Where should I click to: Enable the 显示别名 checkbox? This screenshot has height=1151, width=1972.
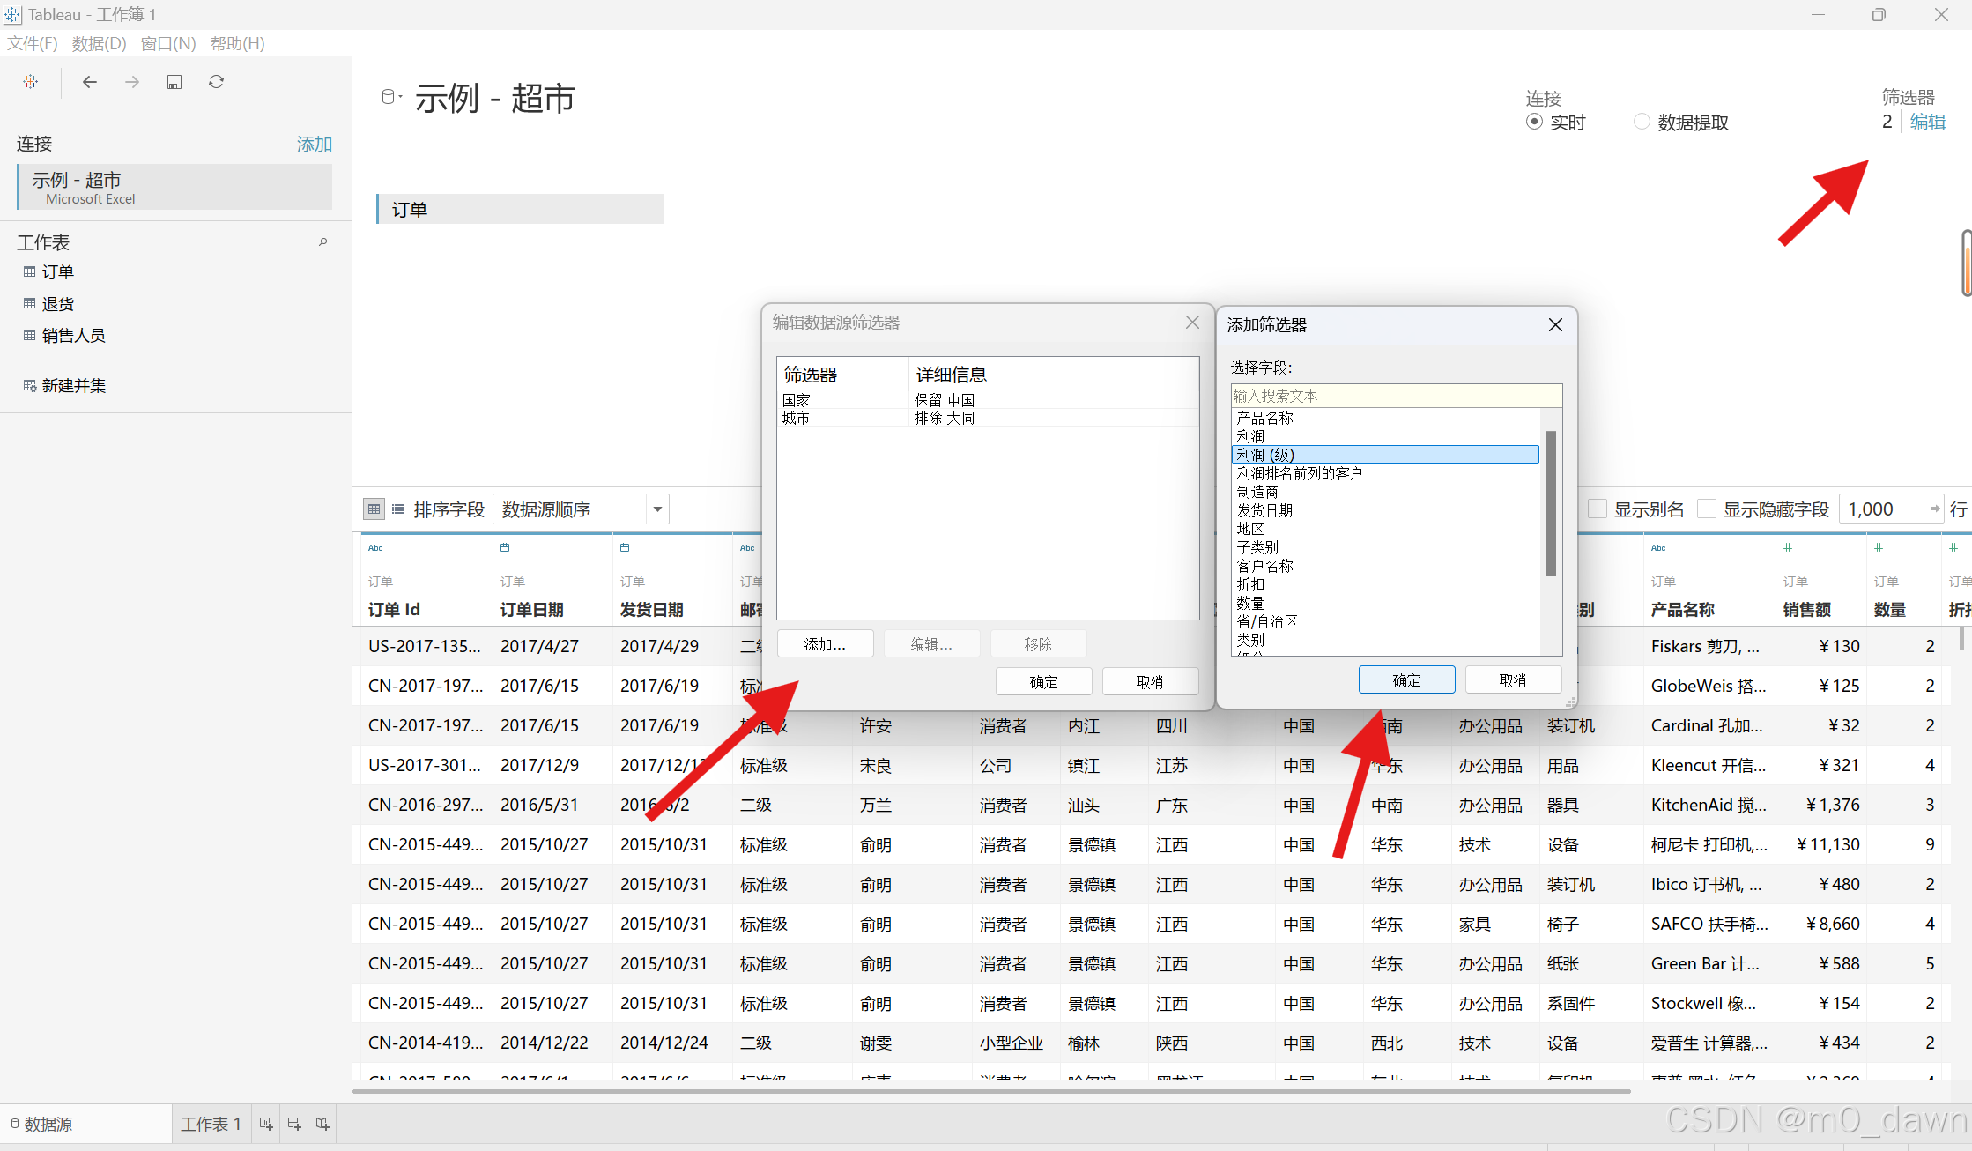pyautogui.click(x=1598, y=509)
